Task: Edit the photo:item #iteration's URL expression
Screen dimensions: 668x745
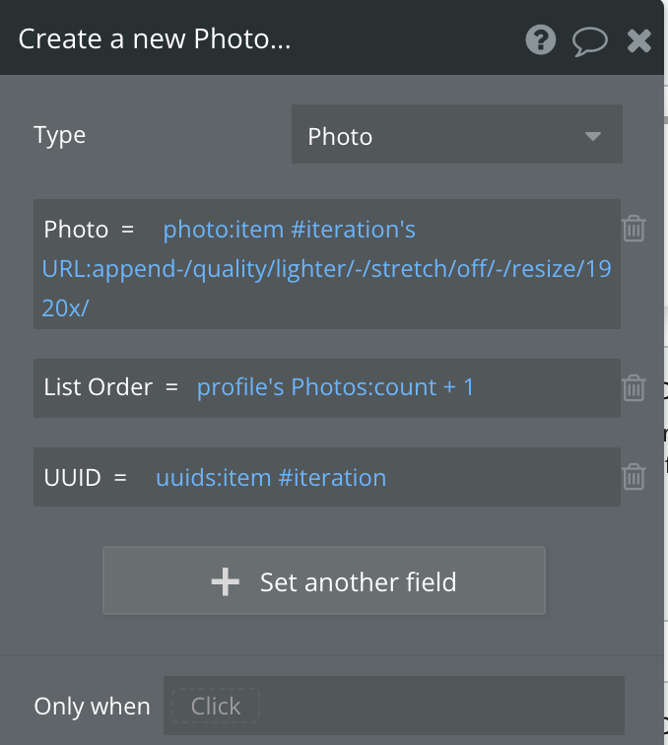Action: (326, 269)
